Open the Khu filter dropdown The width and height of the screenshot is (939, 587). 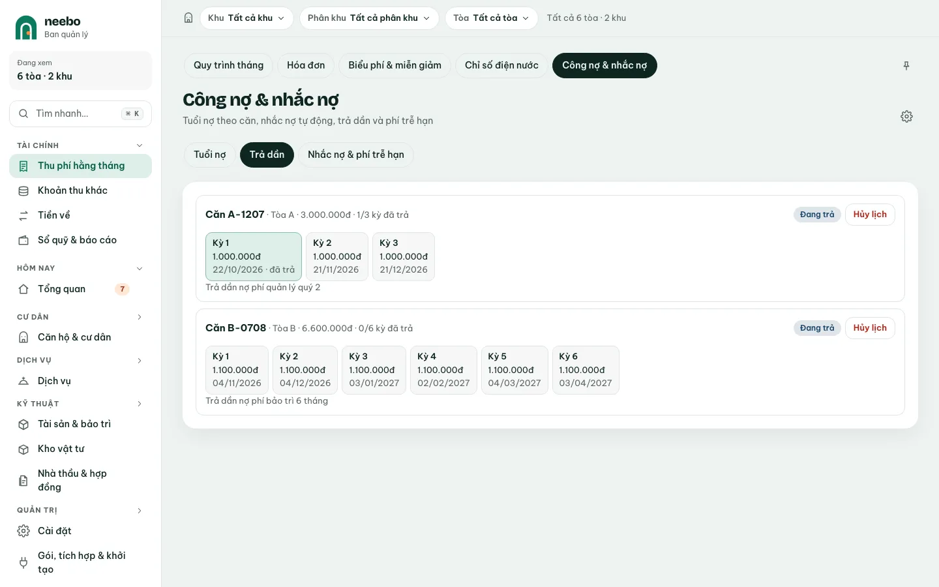tap(246, 18)
